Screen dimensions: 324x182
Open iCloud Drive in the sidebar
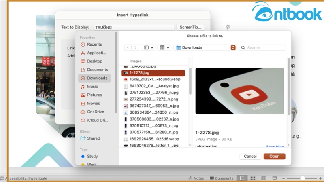[x=94, y=120]
